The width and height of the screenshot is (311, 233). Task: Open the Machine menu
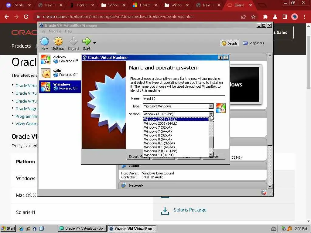(x=55, y=31)
